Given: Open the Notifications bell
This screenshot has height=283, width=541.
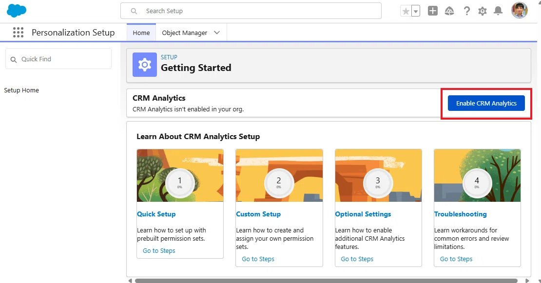Looking at the screenshot, I should [498, 11].
